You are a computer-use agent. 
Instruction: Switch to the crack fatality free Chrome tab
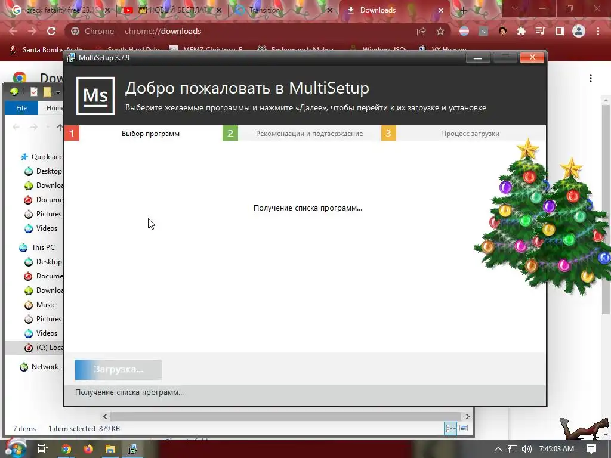[60, 10]
